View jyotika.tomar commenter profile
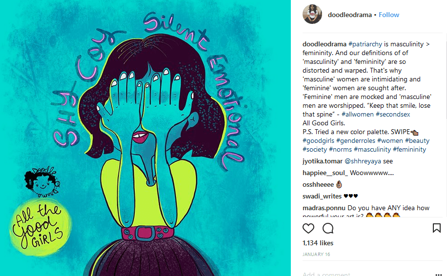 (323, 161)
